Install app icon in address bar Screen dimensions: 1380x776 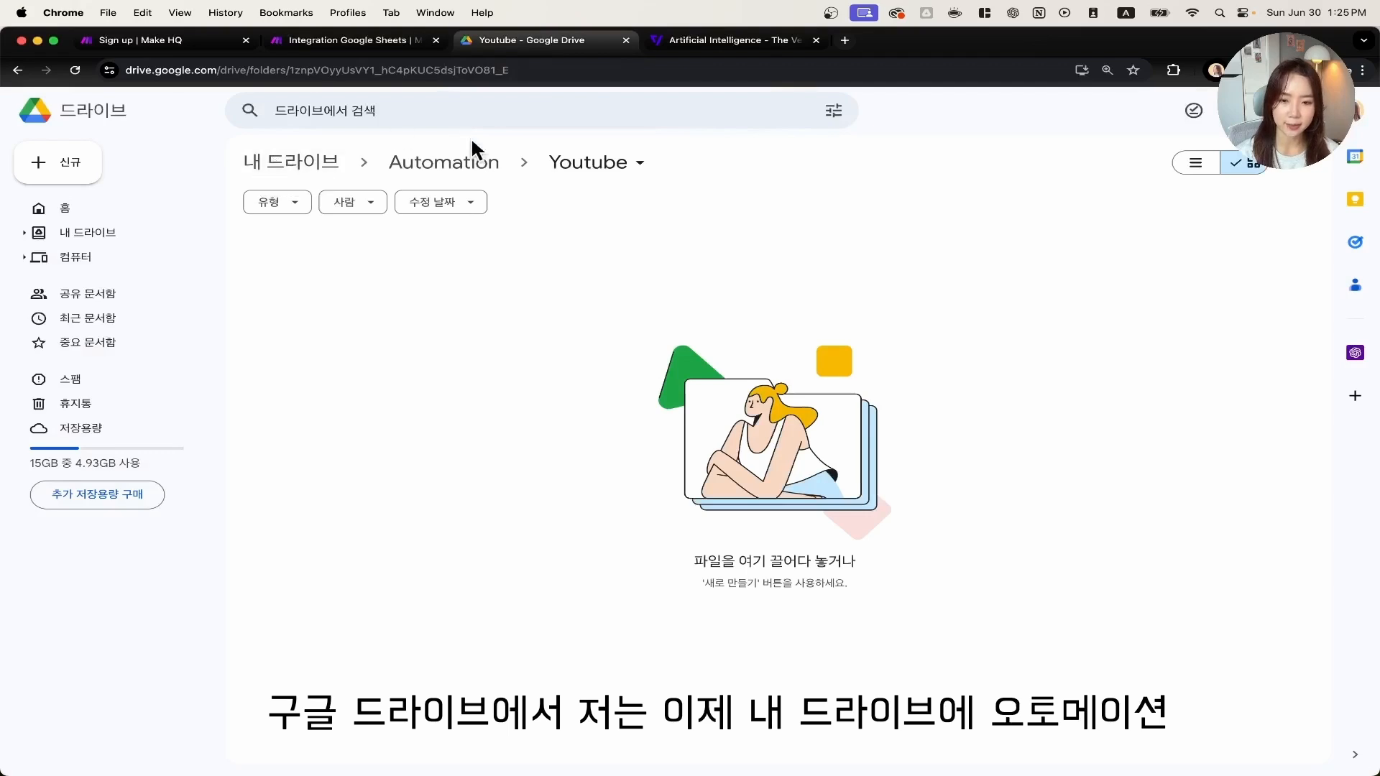(1081, 70)
